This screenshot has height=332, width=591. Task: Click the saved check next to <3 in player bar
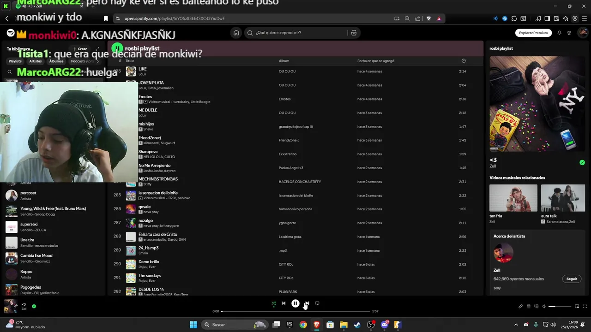pyautogui.click(x=34, y=306)
